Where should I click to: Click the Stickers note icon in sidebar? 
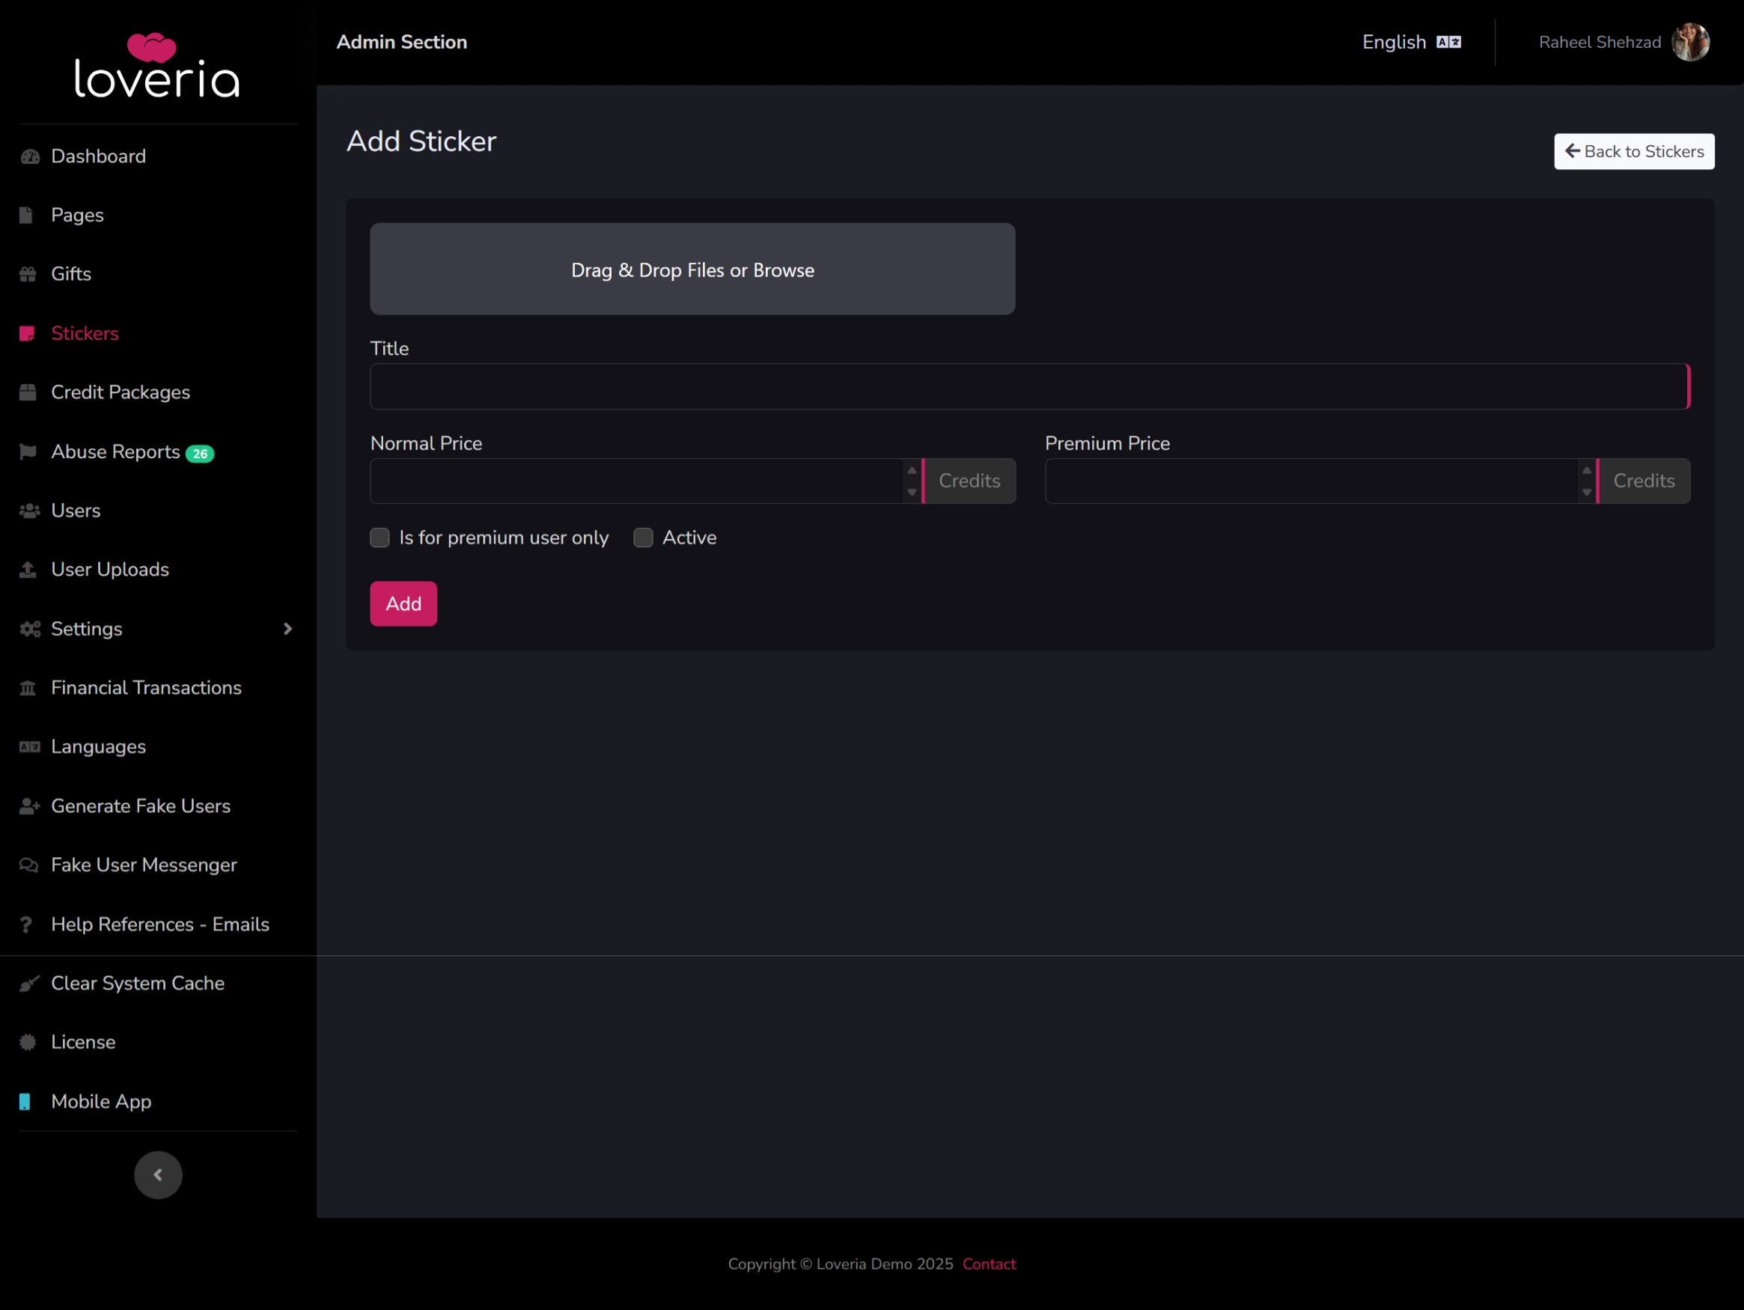(27, 334)
